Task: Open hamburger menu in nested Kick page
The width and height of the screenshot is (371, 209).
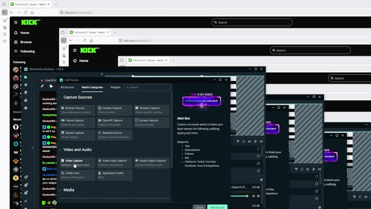Action: coord(75,50)
